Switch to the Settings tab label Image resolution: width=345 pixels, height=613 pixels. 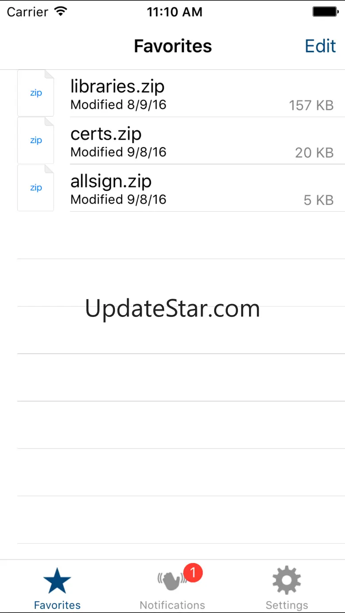pos(287,605)
